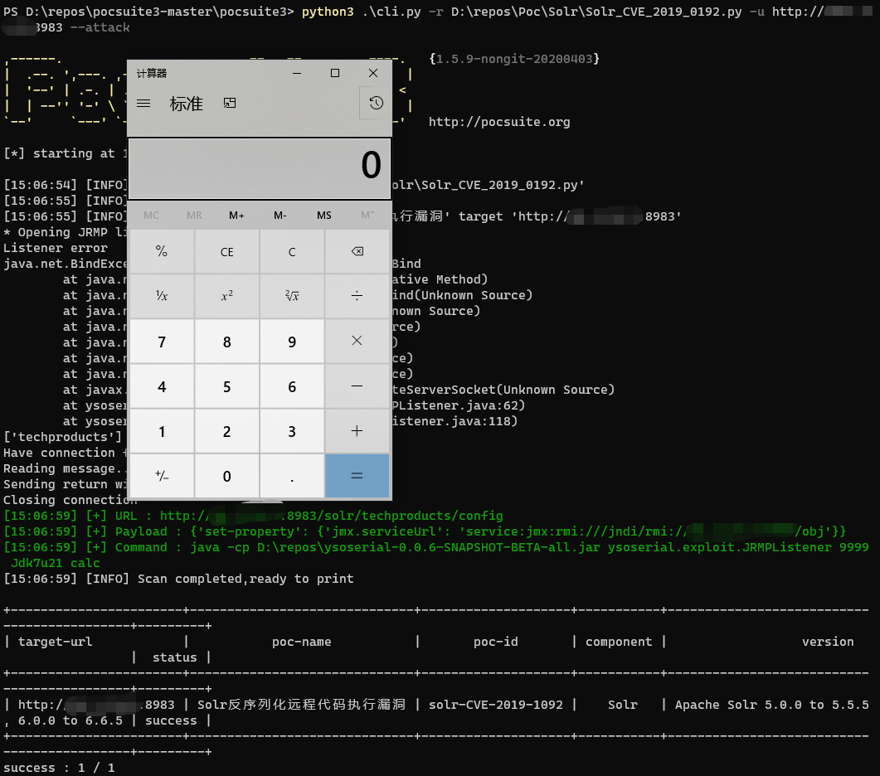Click ['techproducts'] output in terminal
The image size is (880, 776).
pos(62,437)
